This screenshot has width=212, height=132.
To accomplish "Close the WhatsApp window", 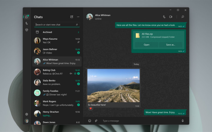I will (x=185, y=10).
